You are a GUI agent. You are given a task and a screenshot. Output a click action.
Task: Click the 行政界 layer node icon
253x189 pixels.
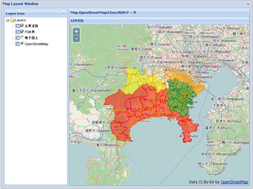coord(17,32)
